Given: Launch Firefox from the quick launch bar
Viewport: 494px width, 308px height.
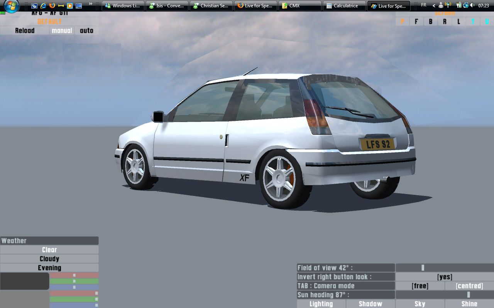Looking at the screenshot, I should click(x=52, y=6).
